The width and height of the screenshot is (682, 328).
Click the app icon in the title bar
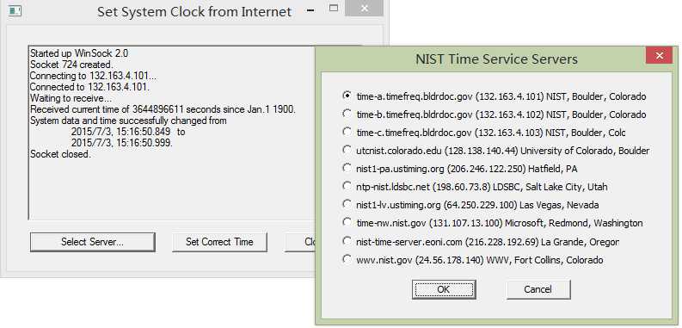pyautogui.click(x=15, y=10)
